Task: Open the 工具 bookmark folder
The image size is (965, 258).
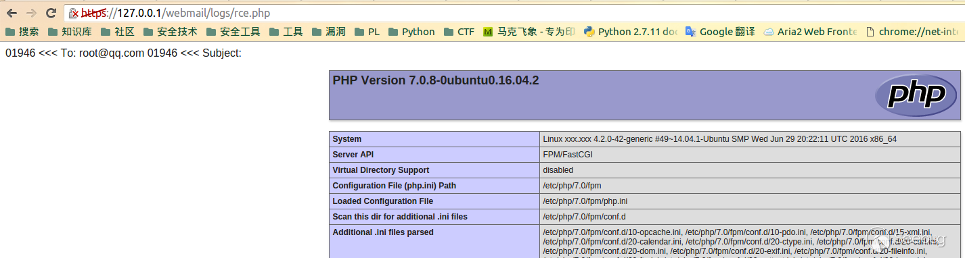Action: [286, 32]
